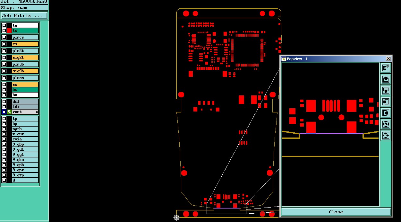Toggle display of the cs layer
The height and width of the screenshot is (222, 401).
pos(4,44)
